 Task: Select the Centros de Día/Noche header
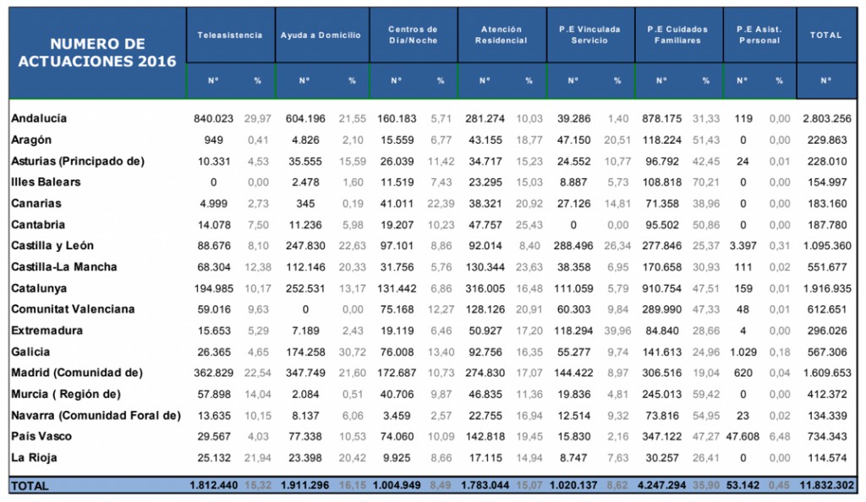[x=413, y=35]
